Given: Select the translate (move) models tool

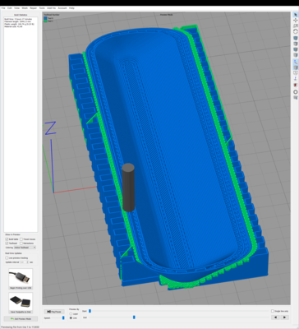Looking at the screenshot, I should (x=296, y=21).
